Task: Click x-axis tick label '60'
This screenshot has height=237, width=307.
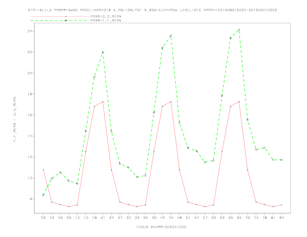Action: coord(214,218)
